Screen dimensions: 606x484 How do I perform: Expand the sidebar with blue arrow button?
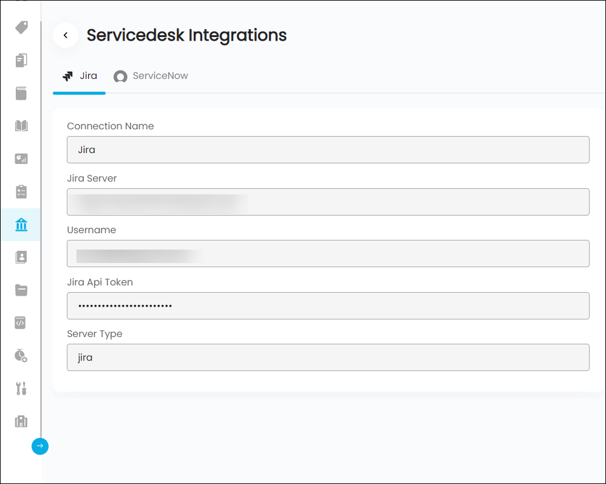point(40,446)
